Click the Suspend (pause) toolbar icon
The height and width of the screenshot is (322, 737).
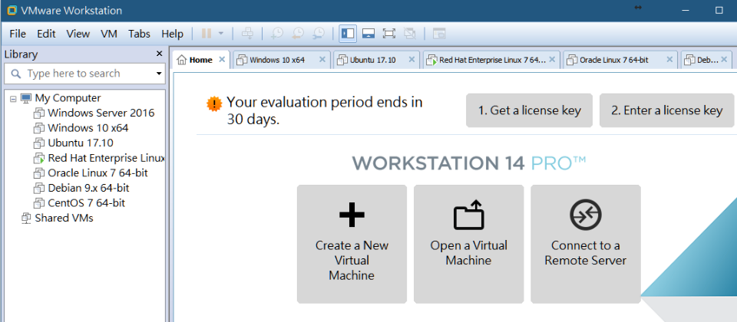click(207, 33)
